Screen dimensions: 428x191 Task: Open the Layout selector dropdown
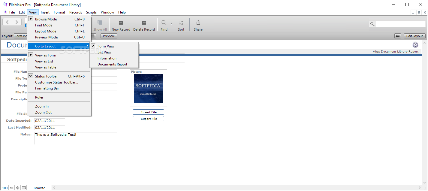[21, 36]
